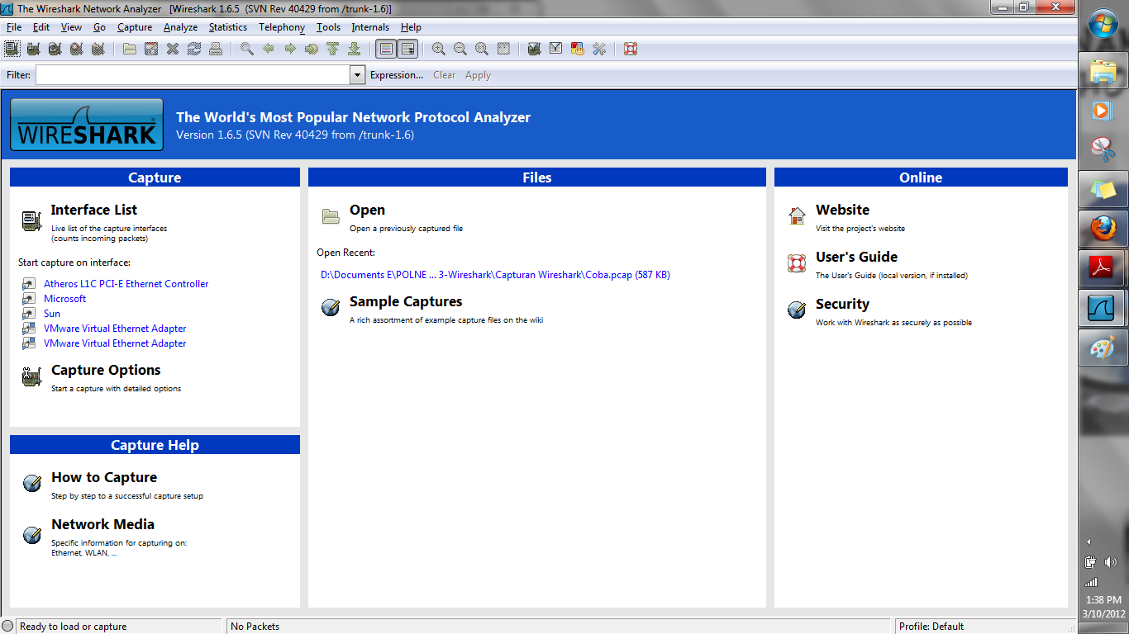Click the Find Packet magnifier icon

tap(245, 49)
